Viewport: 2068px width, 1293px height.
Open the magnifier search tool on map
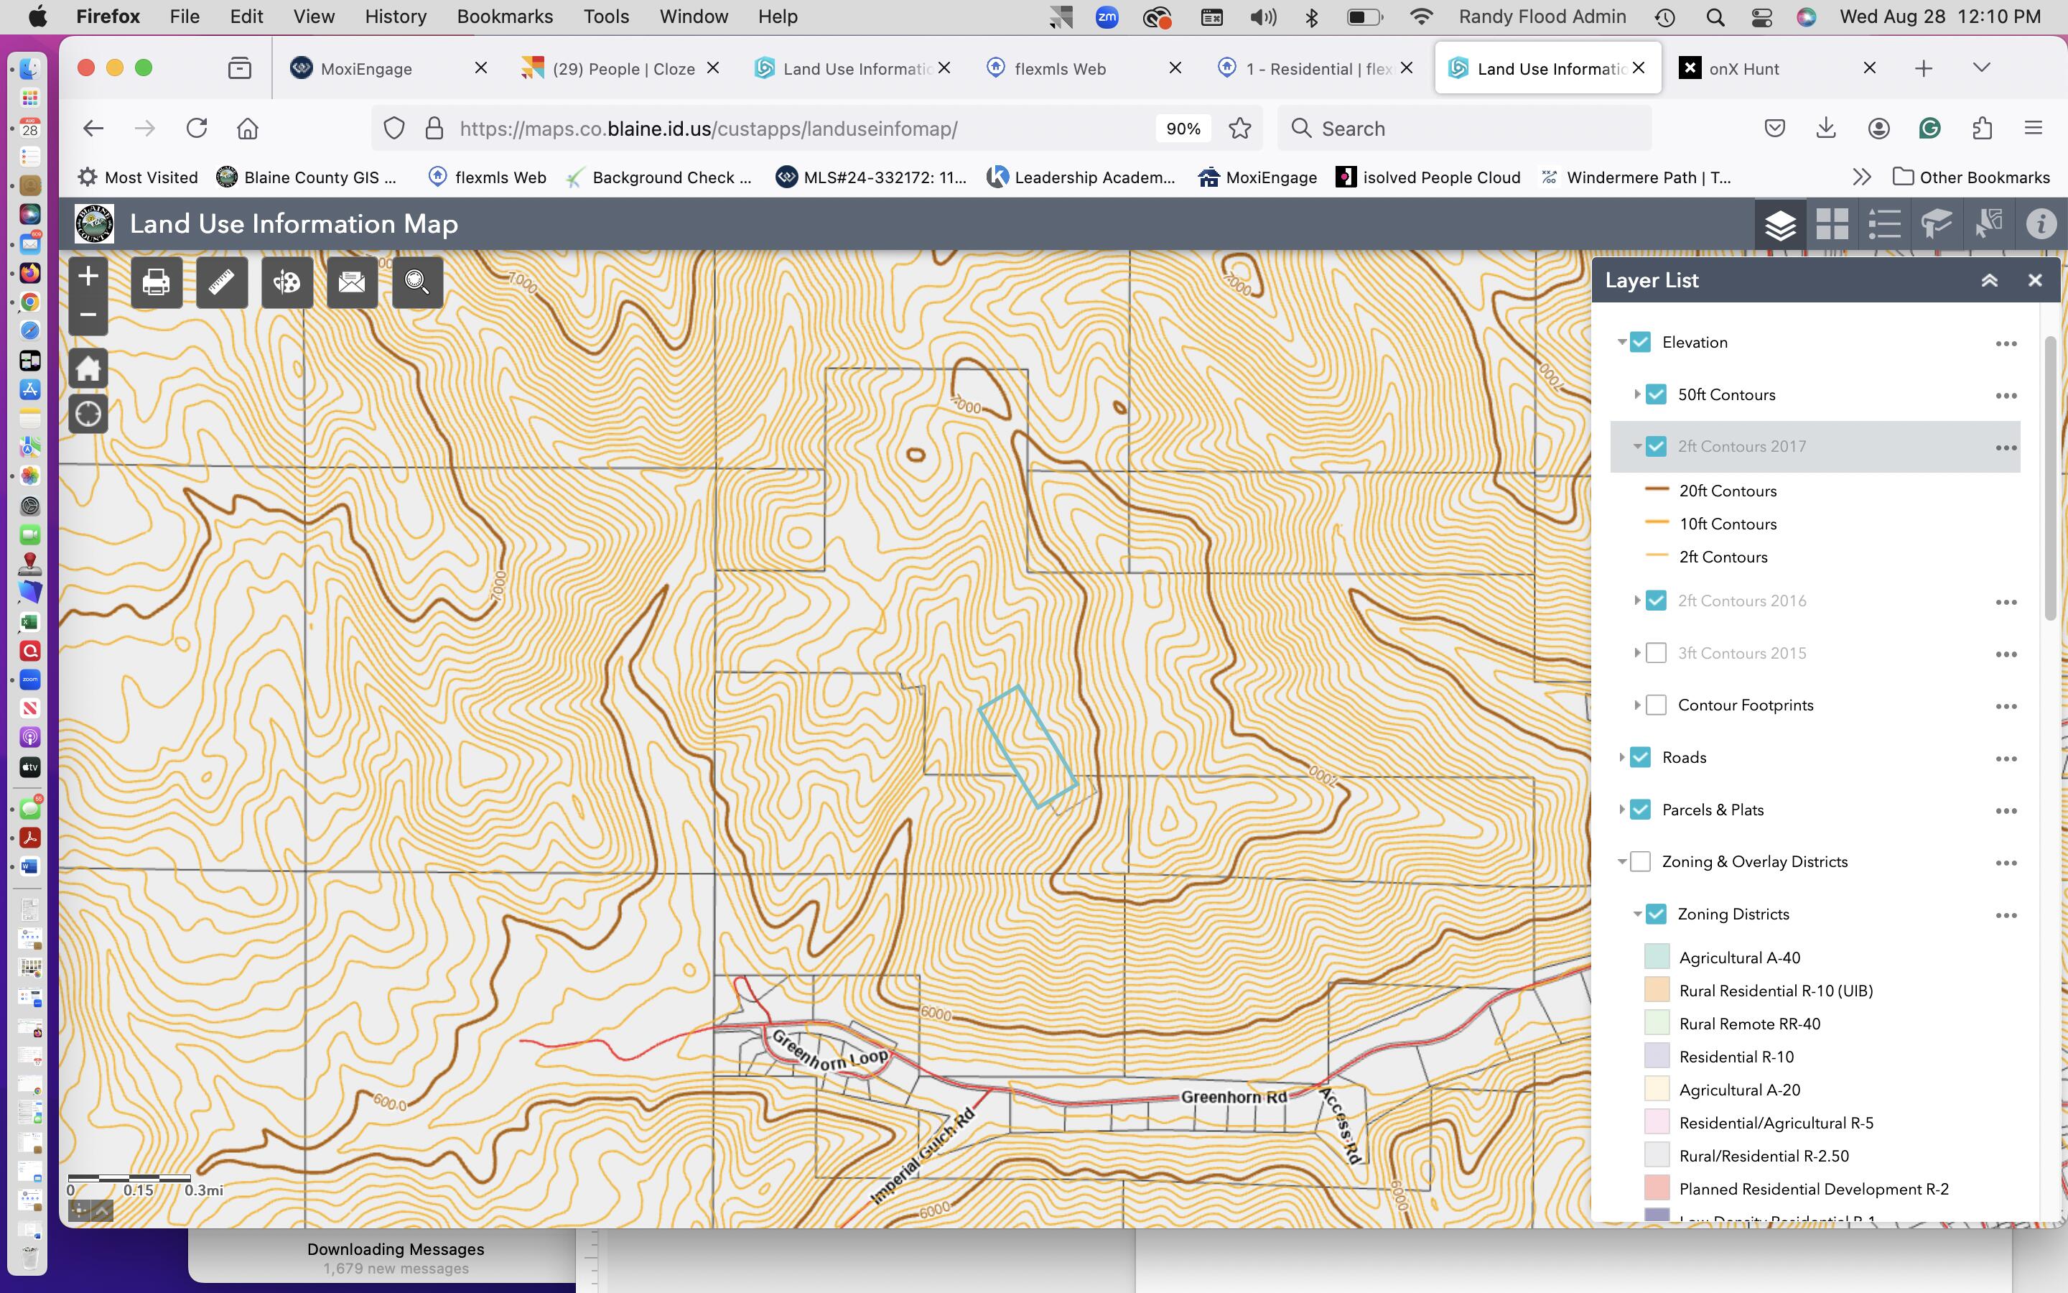click(x=417, y=282)
